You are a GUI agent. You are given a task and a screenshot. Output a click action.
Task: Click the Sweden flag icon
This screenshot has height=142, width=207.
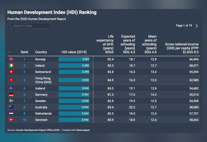tap(11, 101)
